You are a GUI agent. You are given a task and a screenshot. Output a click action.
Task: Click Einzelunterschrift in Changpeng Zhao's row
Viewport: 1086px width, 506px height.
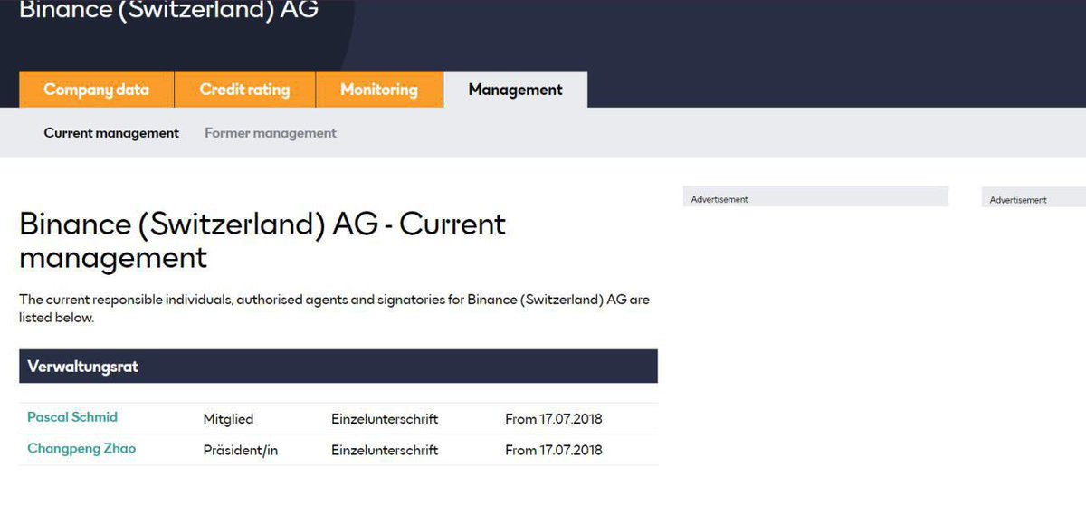click(x=385, y=450)
